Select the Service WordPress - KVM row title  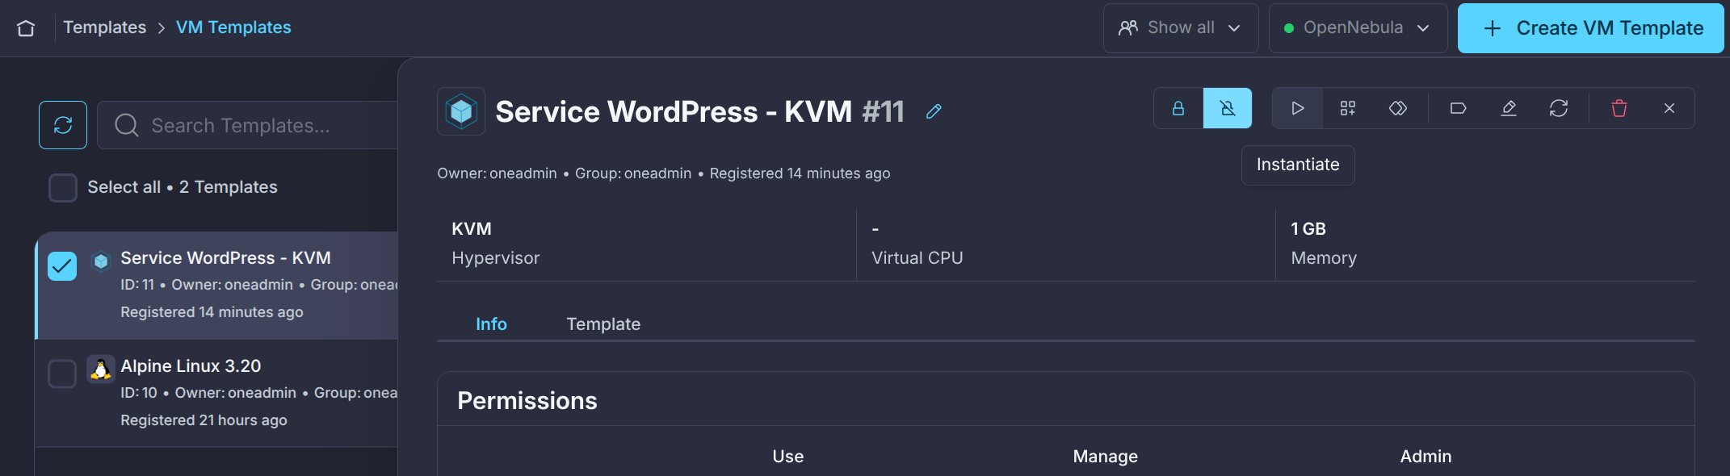pos(226,258)
